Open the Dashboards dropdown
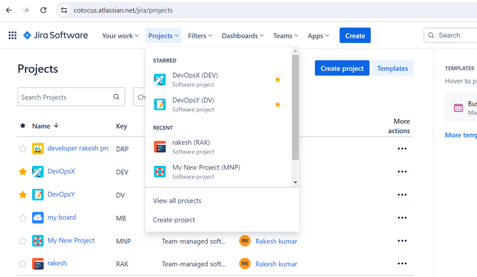The height and width of the screenshot is (277, 477). point(243,36)
